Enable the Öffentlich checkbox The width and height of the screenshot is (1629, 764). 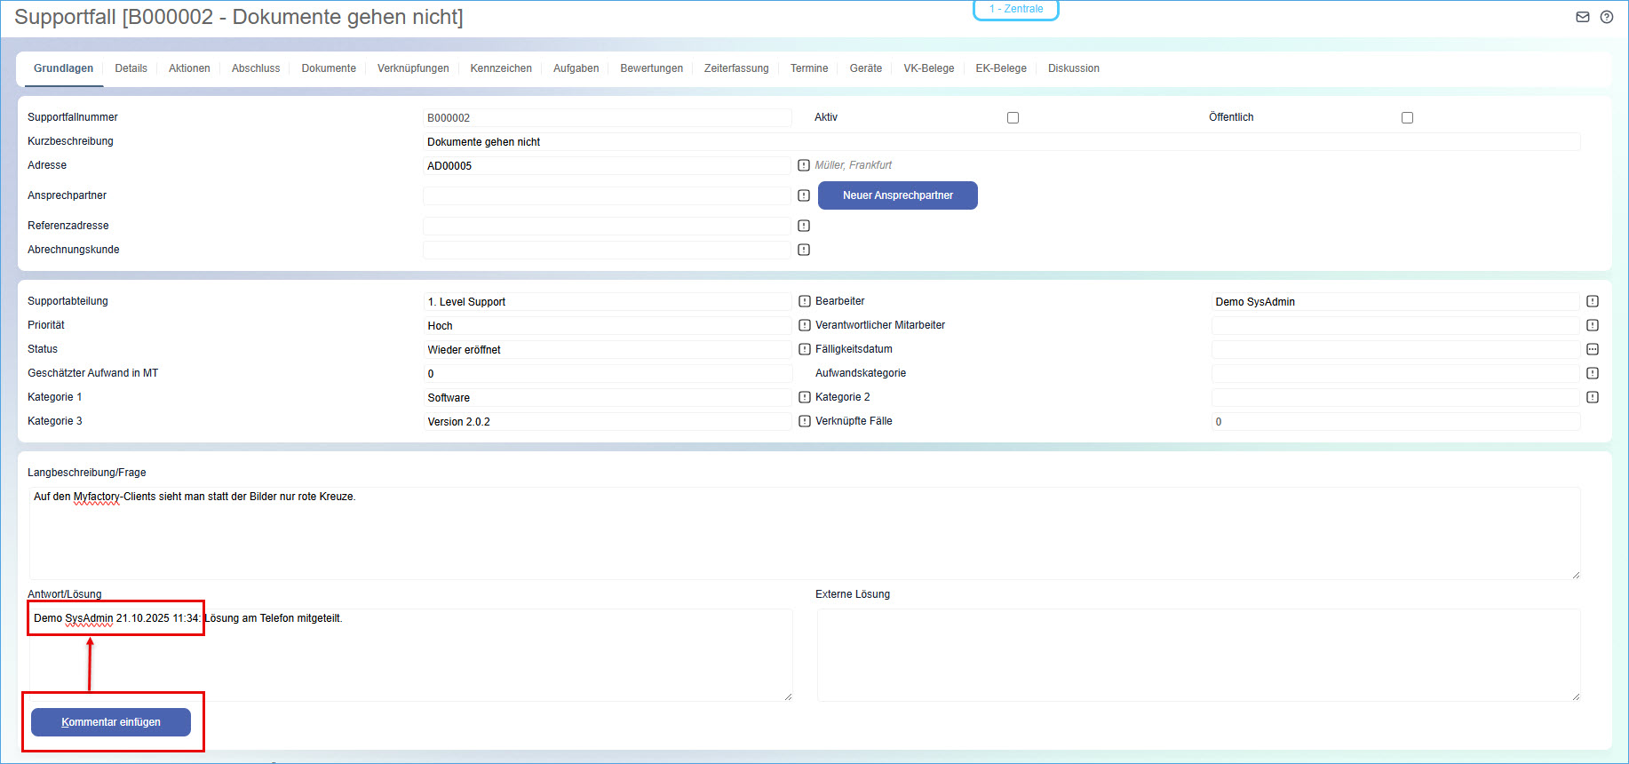tap(1407, 117)
